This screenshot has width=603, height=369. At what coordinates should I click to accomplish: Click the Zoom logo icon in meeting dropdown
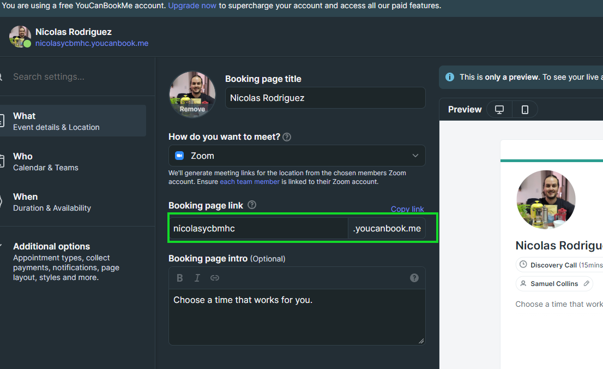[x=179, y=156]
